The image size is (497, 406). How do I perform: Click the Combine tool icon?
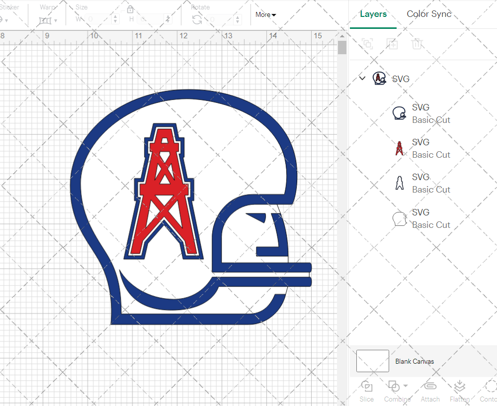coord(394,386)
